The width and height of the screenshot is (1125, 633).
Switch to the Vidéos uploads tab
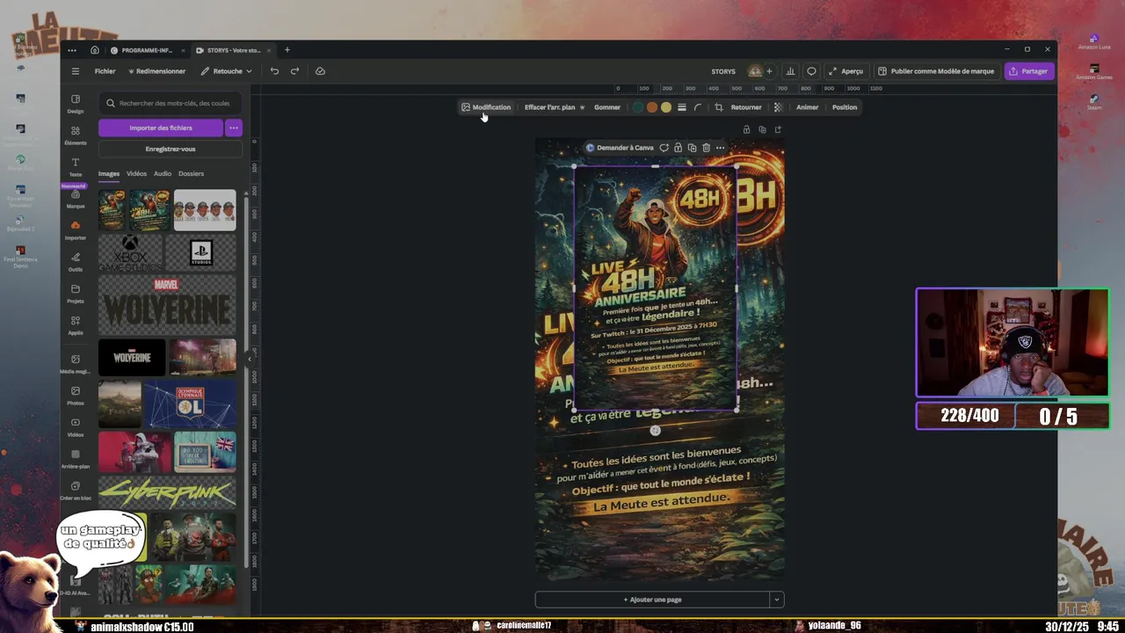(x=136, y=173)
